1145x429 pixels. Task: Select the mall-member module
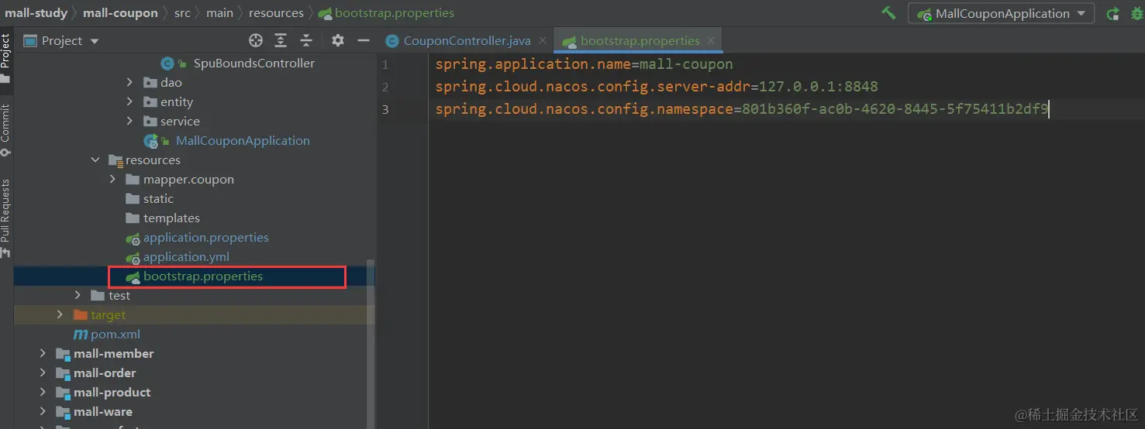point(113,354)
